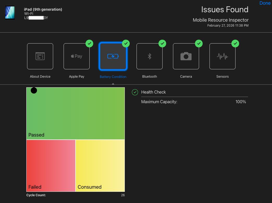This screenshot has width=272, height=203.
Task: Click the Health Check heading
Action: (153, 92)
